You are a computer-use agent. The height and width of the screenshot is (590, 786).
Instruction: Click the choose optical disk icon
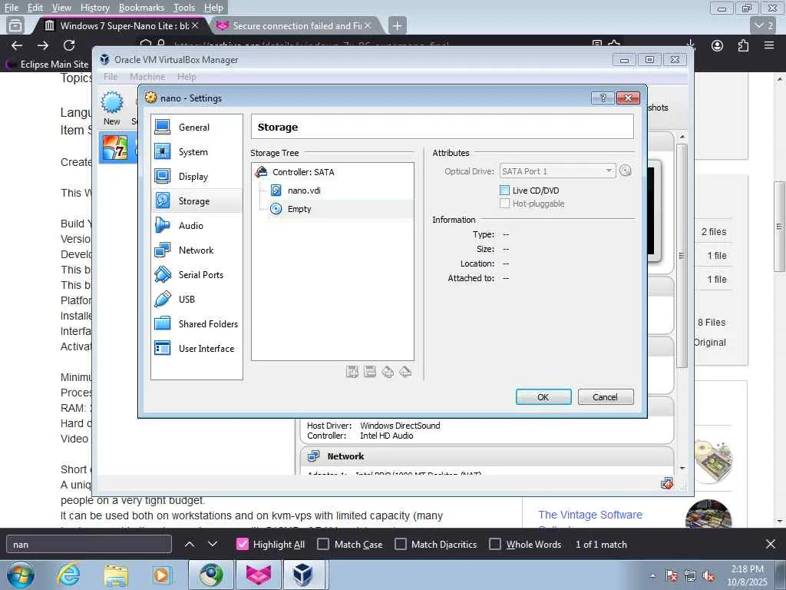[625, 171]
